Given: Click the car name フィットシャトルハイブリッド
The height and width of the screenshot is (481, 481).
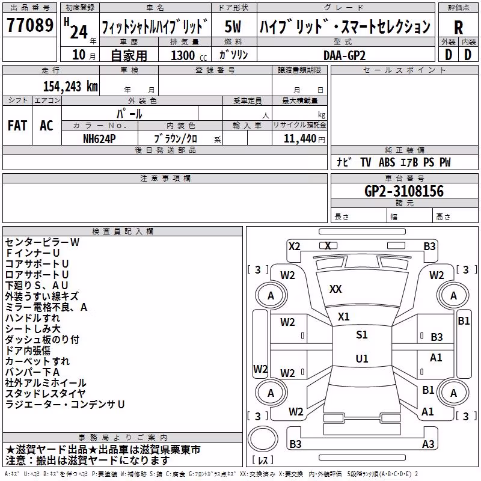Looking at the screenshot, I should coord(155,27).
